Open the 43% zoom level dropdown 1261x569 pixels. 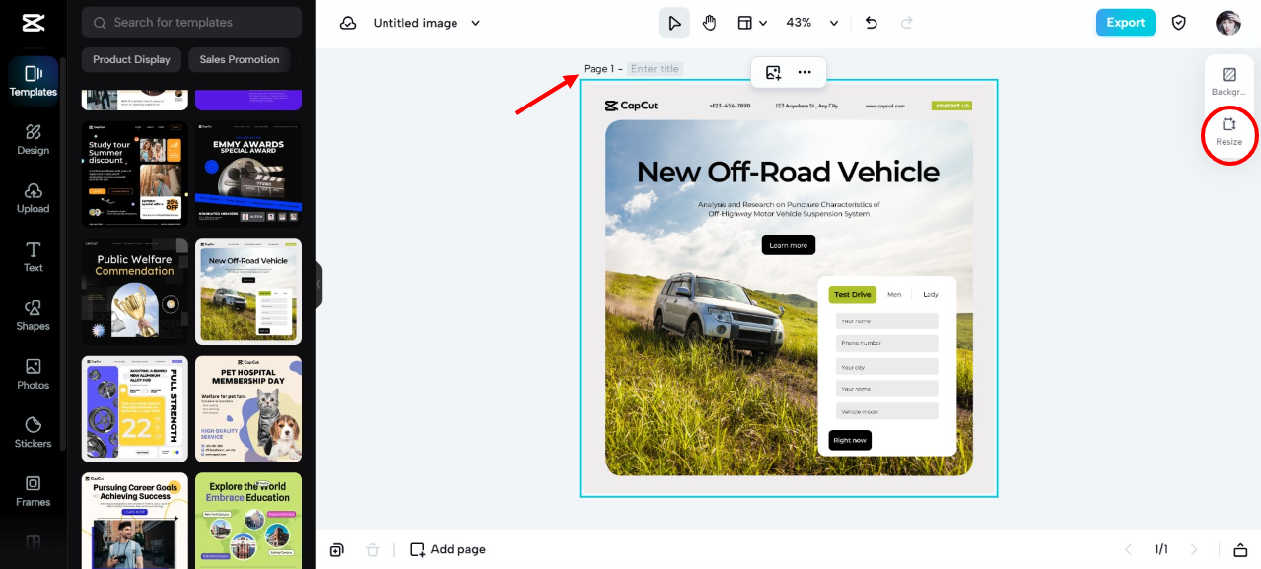click(x=811, y=23)
